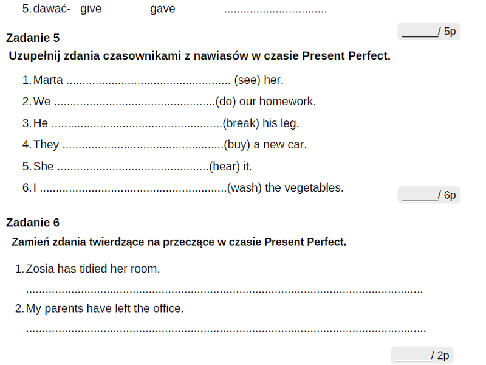Viewport: 486px width, 365px height.
Task: Click the text '(wash) the vegetables.'
Action: (286, 188)
